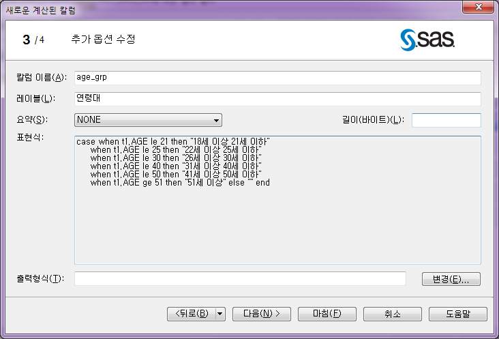The width and height of the screenshot is (499, 339).
Task: Click the 추가 옵션 수정 heading text
Action: (x=103, y=39)
